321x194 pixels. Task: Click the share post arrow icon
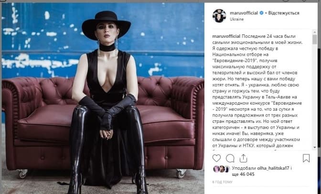coord(243,158)
